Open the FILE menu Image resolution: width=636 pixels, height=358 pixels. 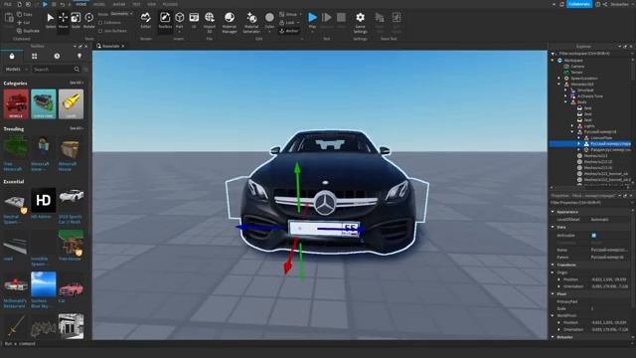[x=8, y=4]
